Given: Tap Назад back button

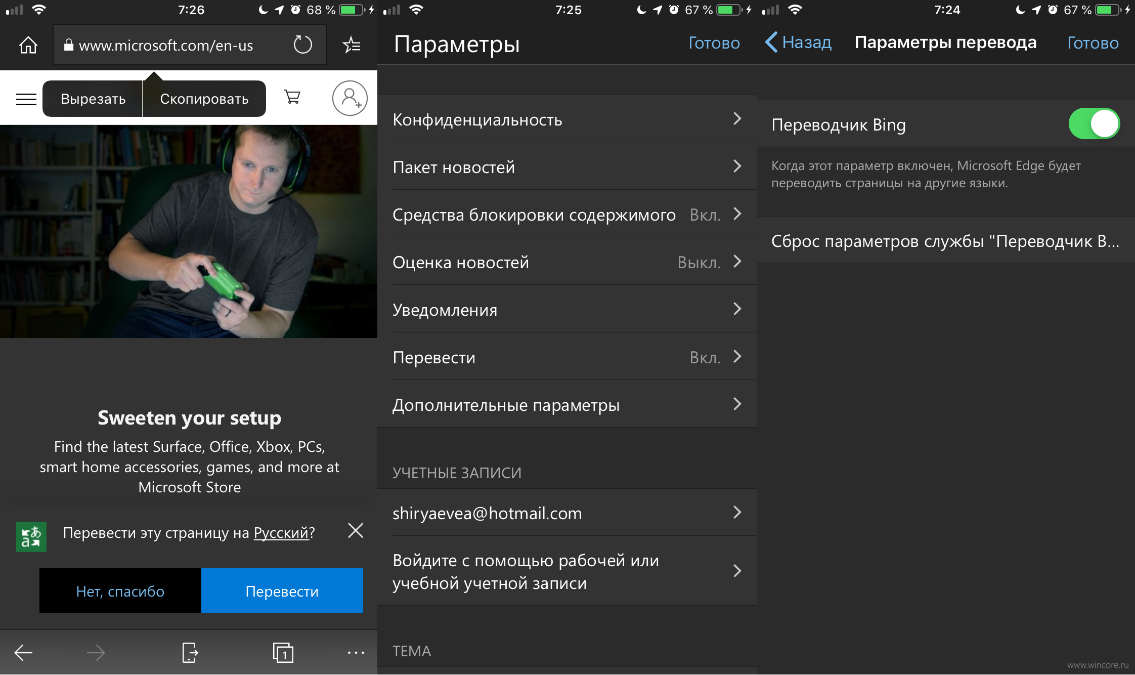Looking at the screenshot, I should 798,43.
